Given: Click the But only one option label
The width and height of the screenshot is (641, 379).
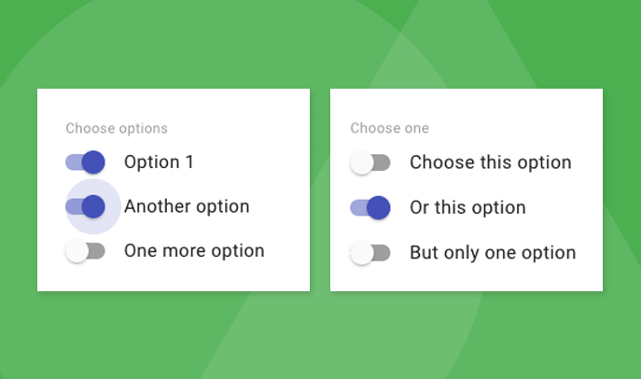Looking at the screenshot, I should coord(493,252).
